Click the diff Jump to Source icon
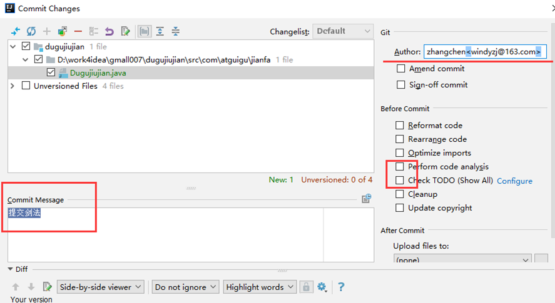 pos(47,287)
